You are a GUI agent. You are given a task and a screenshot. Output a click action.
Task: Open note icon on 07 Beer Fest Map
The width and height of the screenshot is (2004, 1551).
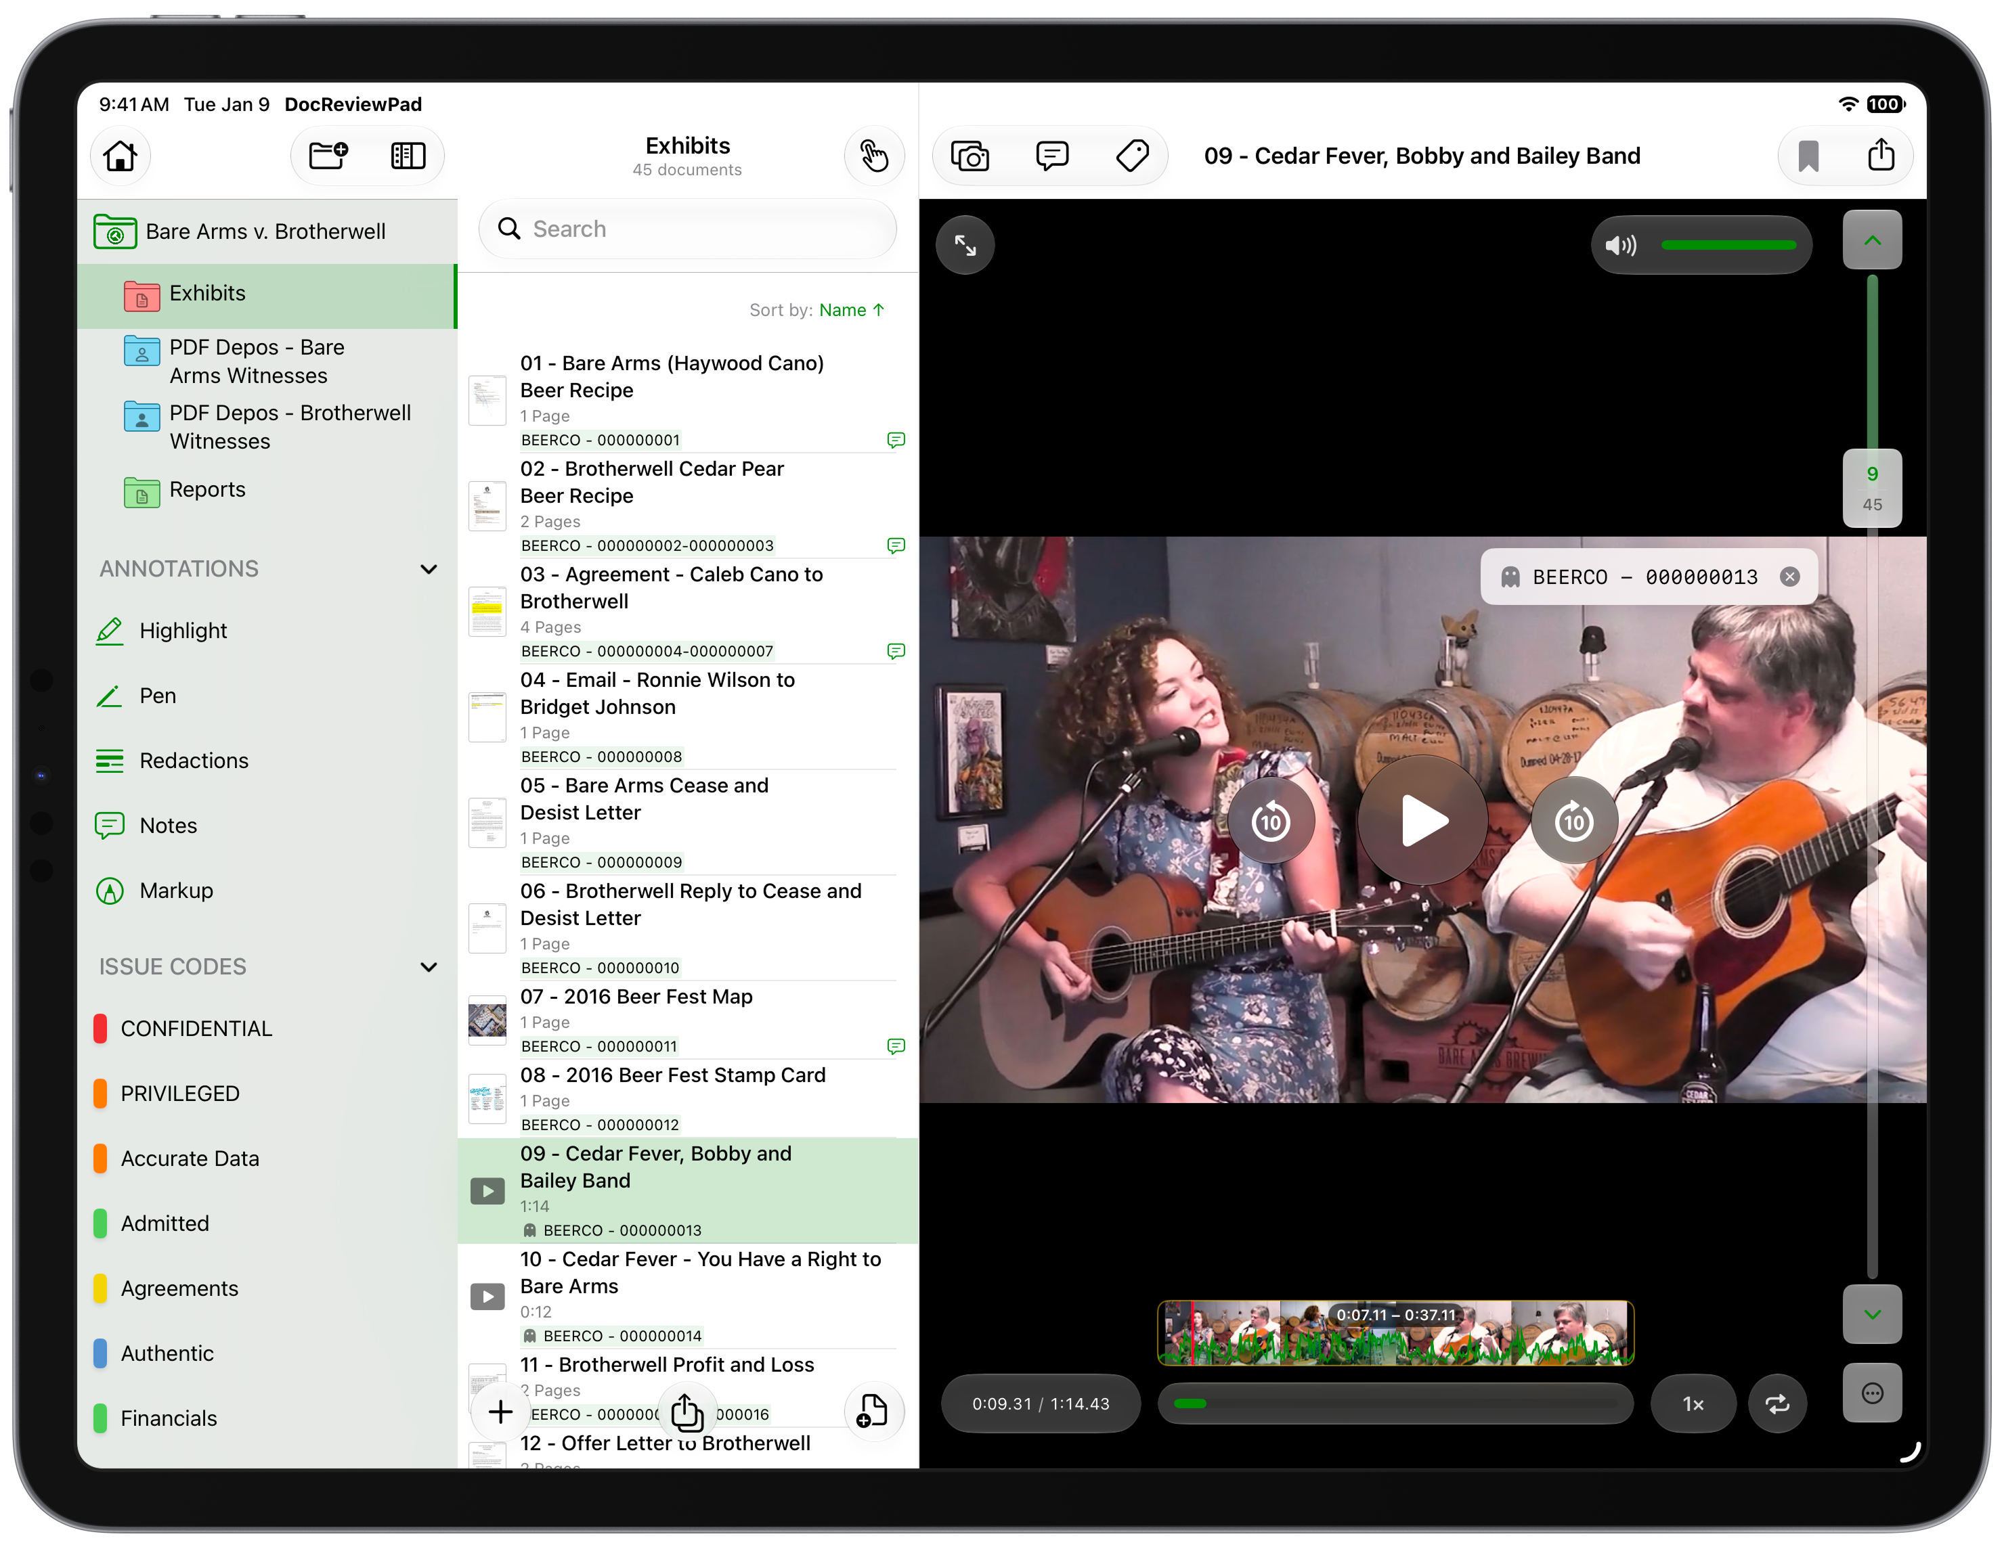click(x=896, y=1047)
